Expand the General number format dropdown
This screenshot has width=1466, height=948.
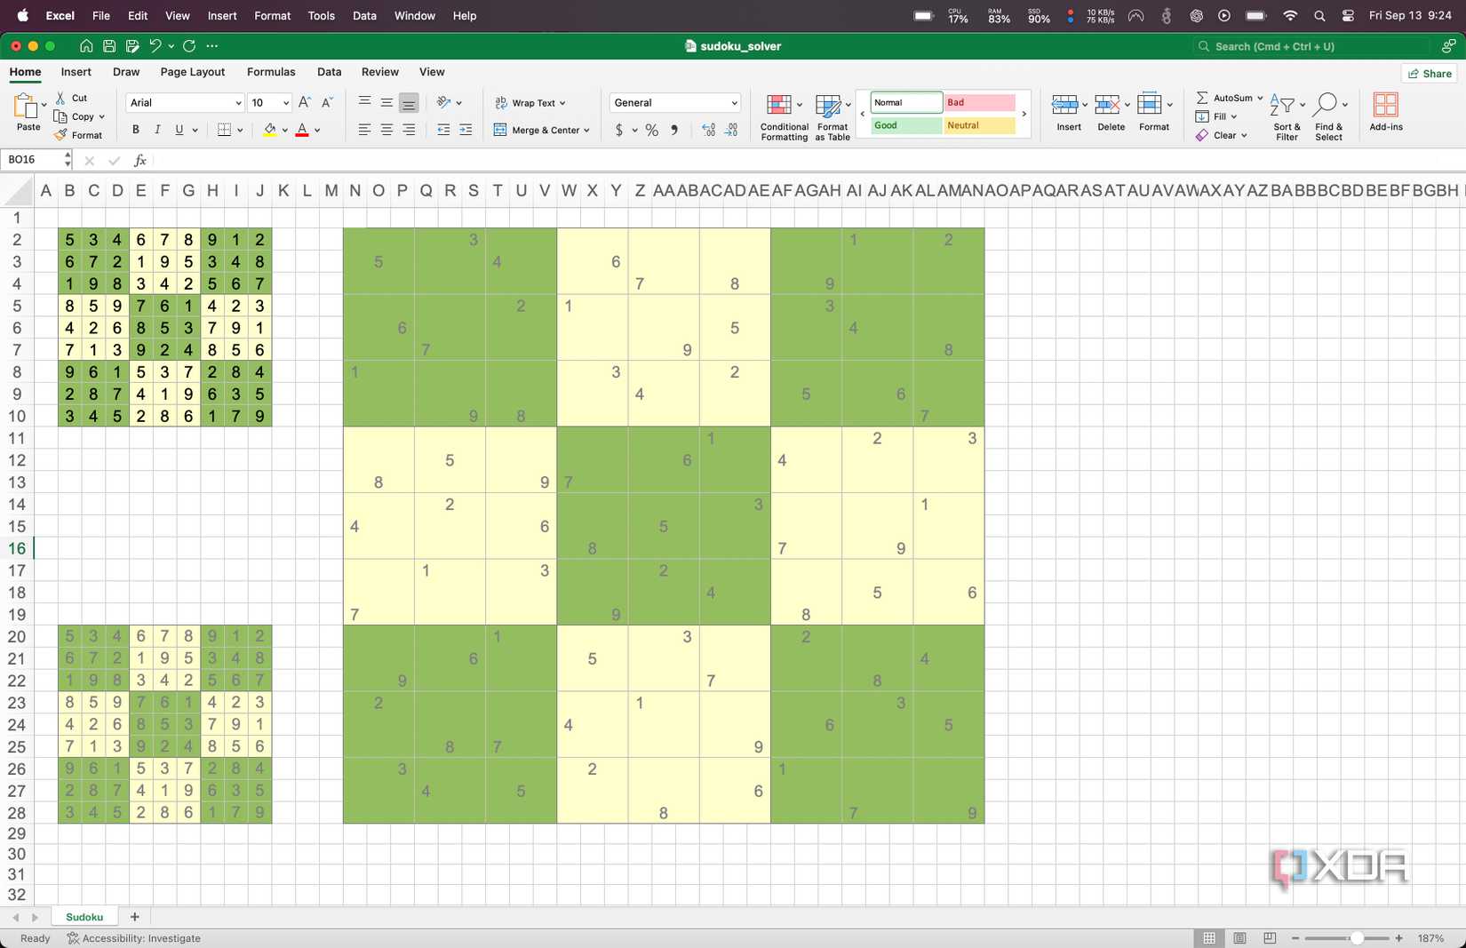tap(734, 102)
